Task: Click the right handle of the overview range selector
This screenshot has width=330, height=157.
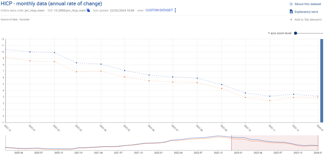Action: [x=318, y=143]
